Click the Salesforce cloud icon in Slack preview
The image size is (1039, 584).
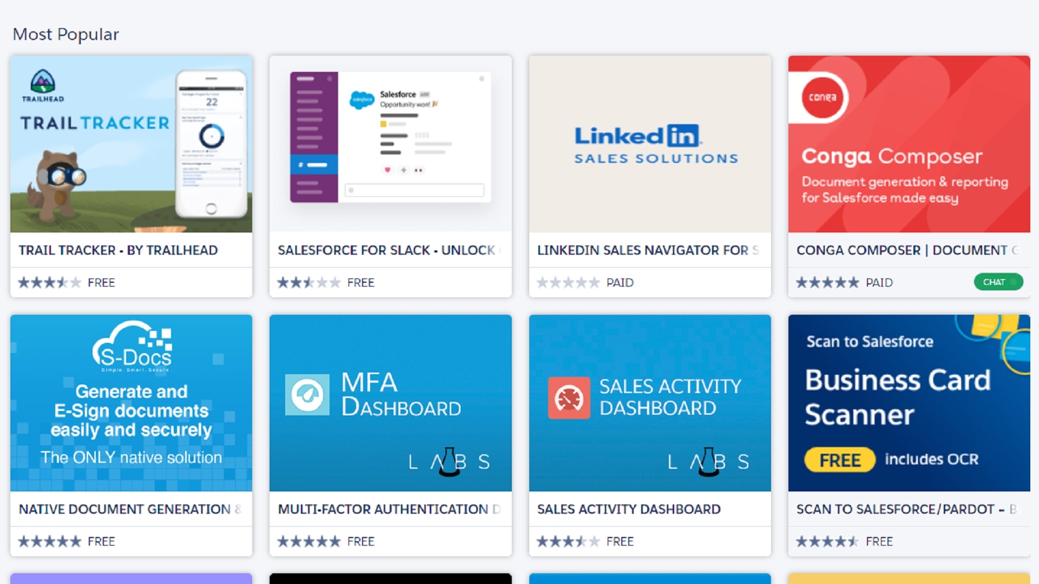coord(361,99)
